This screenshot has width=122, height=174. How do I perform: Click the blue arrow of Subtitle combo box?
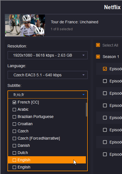click(83, 95)
